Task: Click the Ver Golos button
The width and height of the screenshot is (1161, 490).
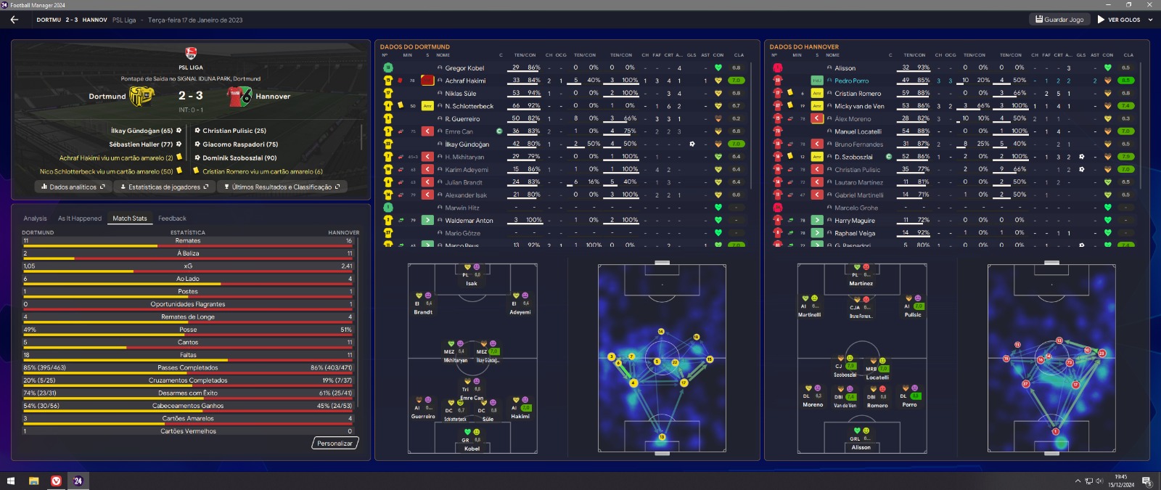Action: tap(1119, 20)
